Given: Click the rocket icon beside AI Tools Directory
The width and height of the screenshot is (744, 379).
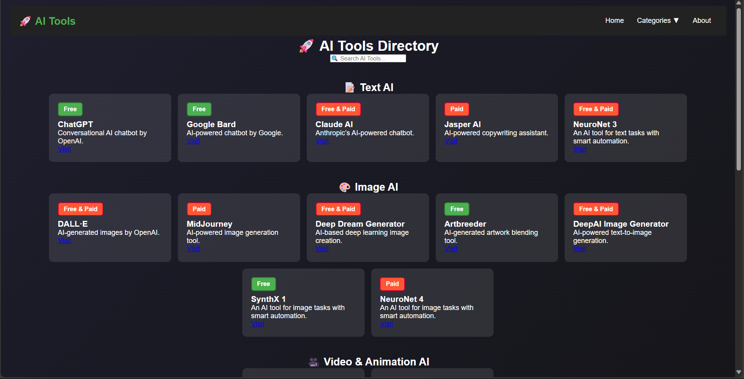Looking at the screenshot, I should coord(306,46).
